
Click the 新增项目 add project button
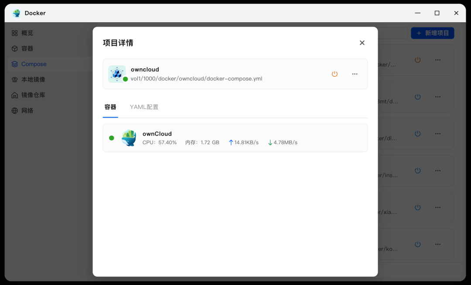(433, 33)
